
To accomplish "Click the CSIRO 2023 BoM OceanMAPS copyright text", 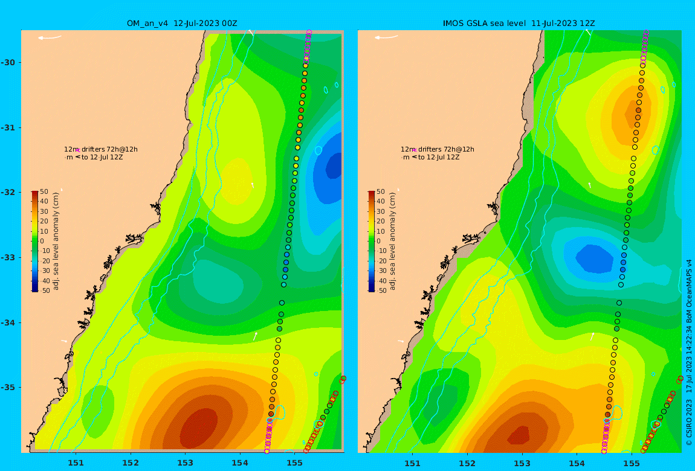I will pyautogui.click(x=689, y=353).
